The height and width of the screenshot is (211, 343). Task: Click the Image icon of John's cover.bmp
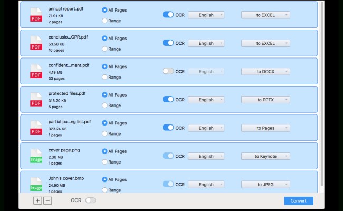(36, 184)
